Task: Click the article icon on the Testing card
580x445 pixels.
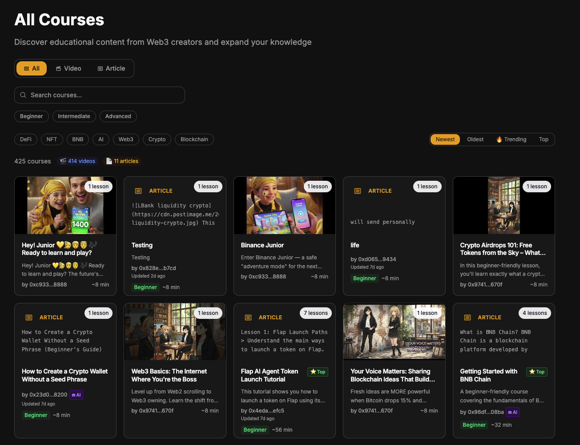Action: pyautogui.click(x=138, y=191)
